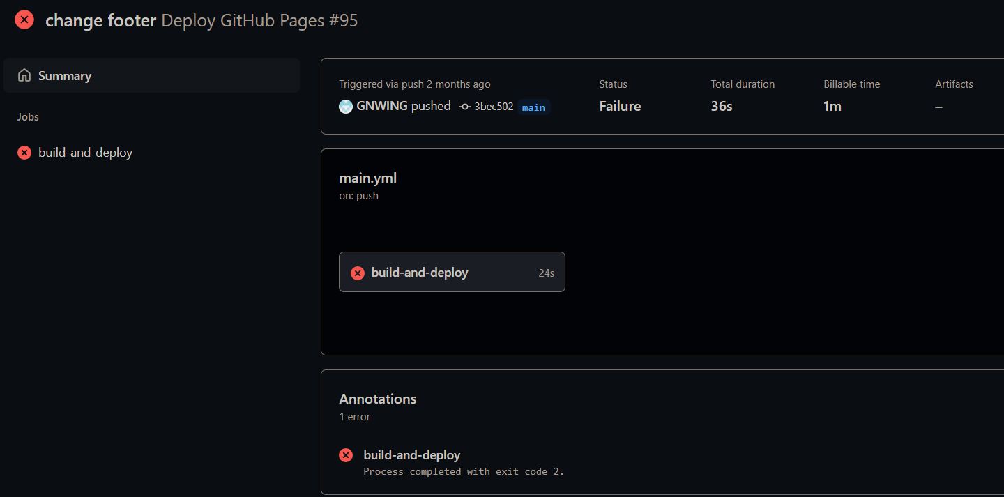Click the 'change footer' run title

tap(101, 20)
